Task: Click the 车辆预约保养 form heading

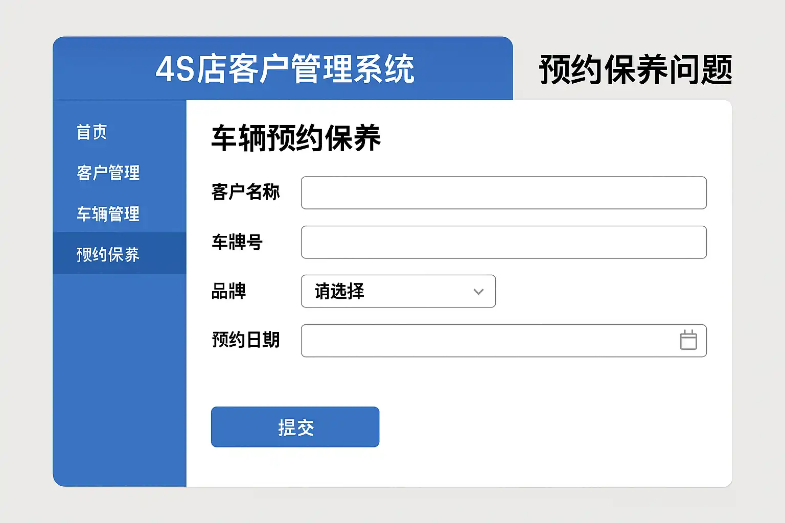Action: pyautogui.click(x=296, y=138)
